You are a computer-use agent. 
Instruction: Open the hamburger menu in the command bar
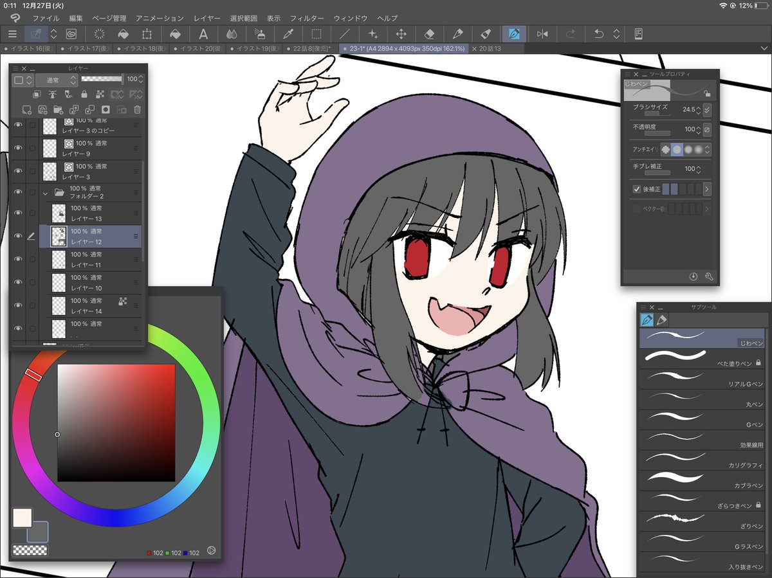click(x=12, y=34)
